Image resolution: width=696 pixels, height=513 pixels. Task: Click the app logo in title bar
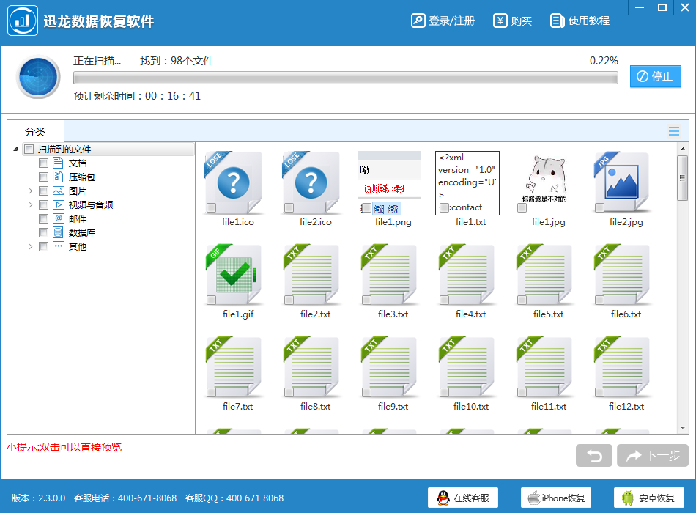pyautogui.click(x=22, y=21)
